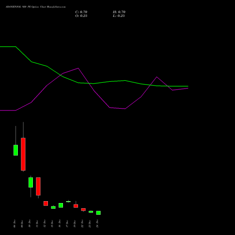Click the open value O: 0.25

[81, 16]
